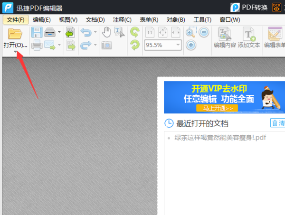The width and height of the screenshot is (285, 215).
Task: Expand the redo history dropdown arrow
Action: tap(95, 45)
